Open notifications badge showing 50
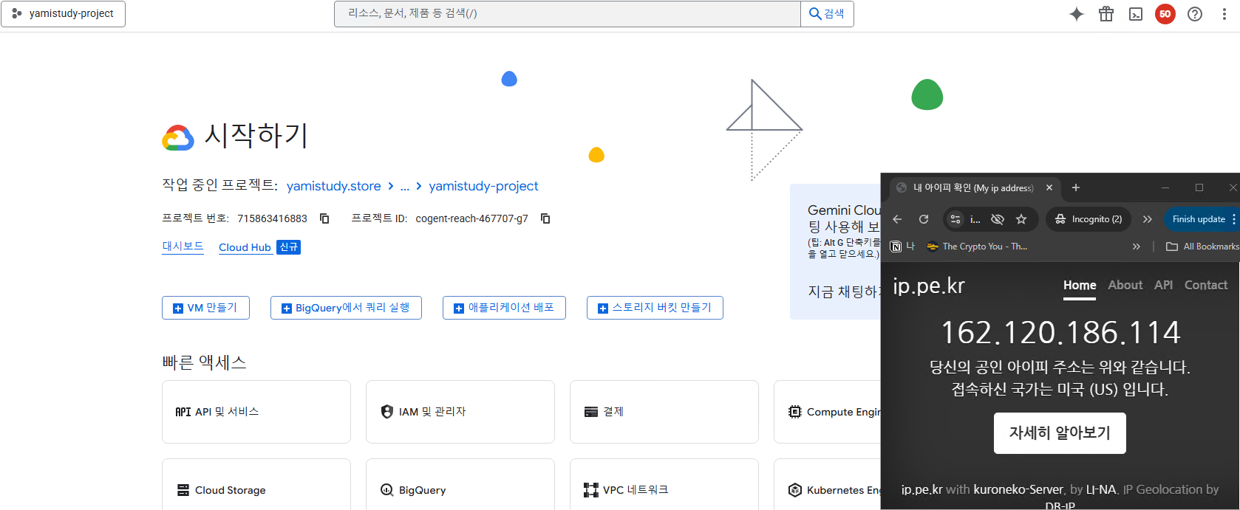The image size is (1240, 510). tap(1165, 14)
